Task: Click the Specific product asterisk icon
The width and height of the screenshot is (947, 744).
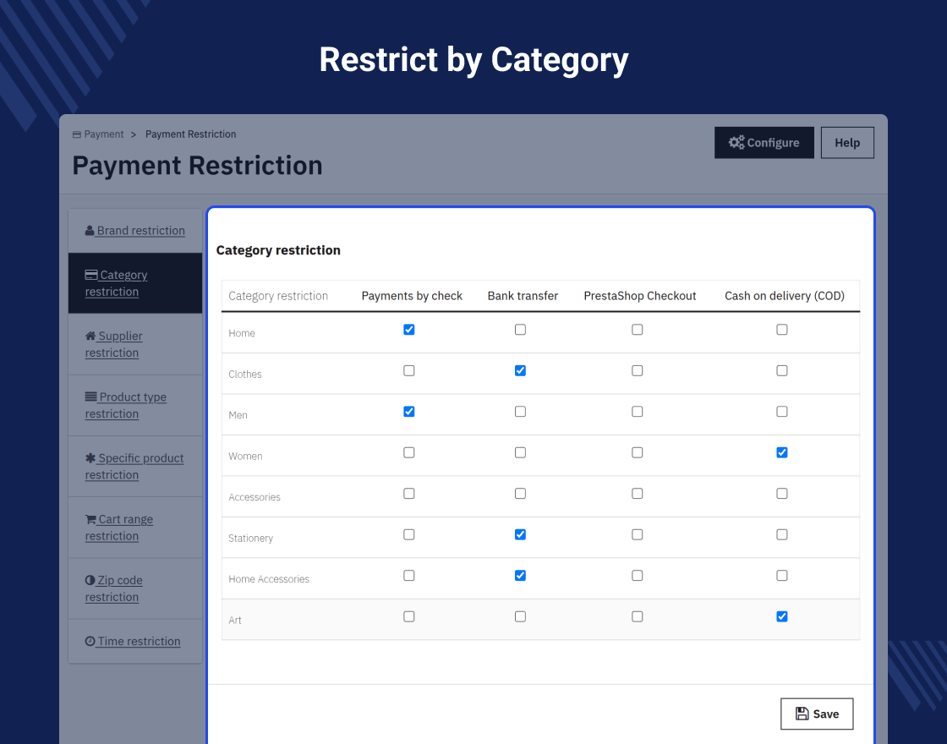Action: [90, 457]
